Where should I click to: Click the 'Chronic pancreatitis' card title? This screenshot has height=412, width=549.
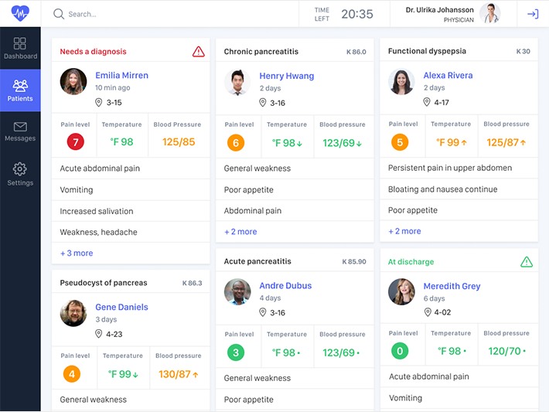[261, 52]
